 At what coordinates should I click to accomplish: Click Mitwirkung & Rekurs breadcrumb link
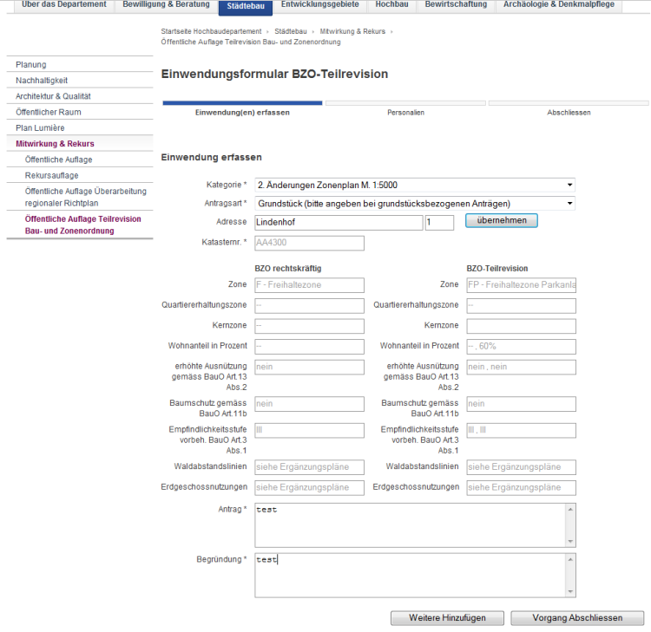[x=352, y=31]
